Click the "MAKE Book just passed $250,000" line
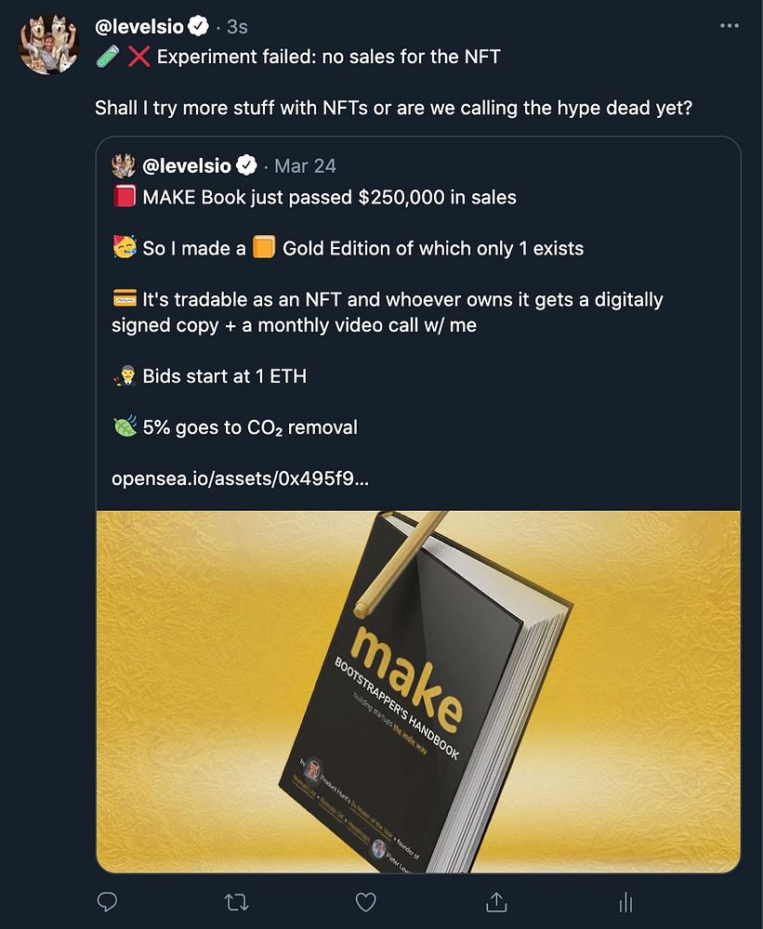The width and height of the screenshot is (763, 929). pos(329,197)
